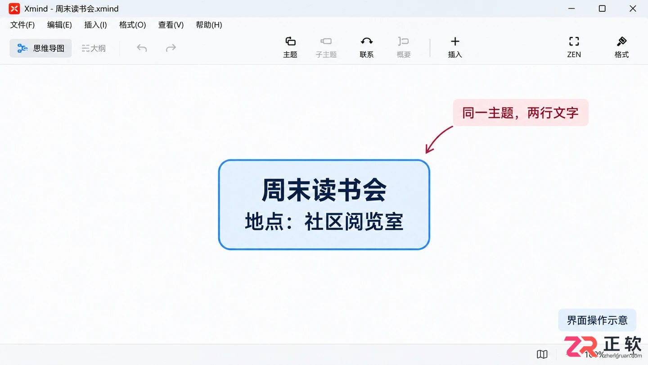This screenshot has width=648, height=365.
Task: Open the 插入 plus toolbar button
Action: click(455, 47)
